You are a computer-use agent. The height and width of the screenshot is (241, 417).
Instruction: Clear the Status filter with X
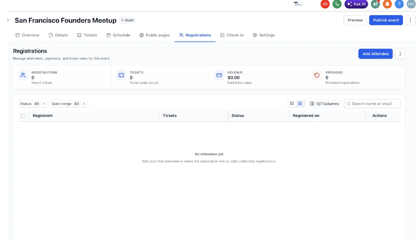pyautogui.click(x=44, y=104)
